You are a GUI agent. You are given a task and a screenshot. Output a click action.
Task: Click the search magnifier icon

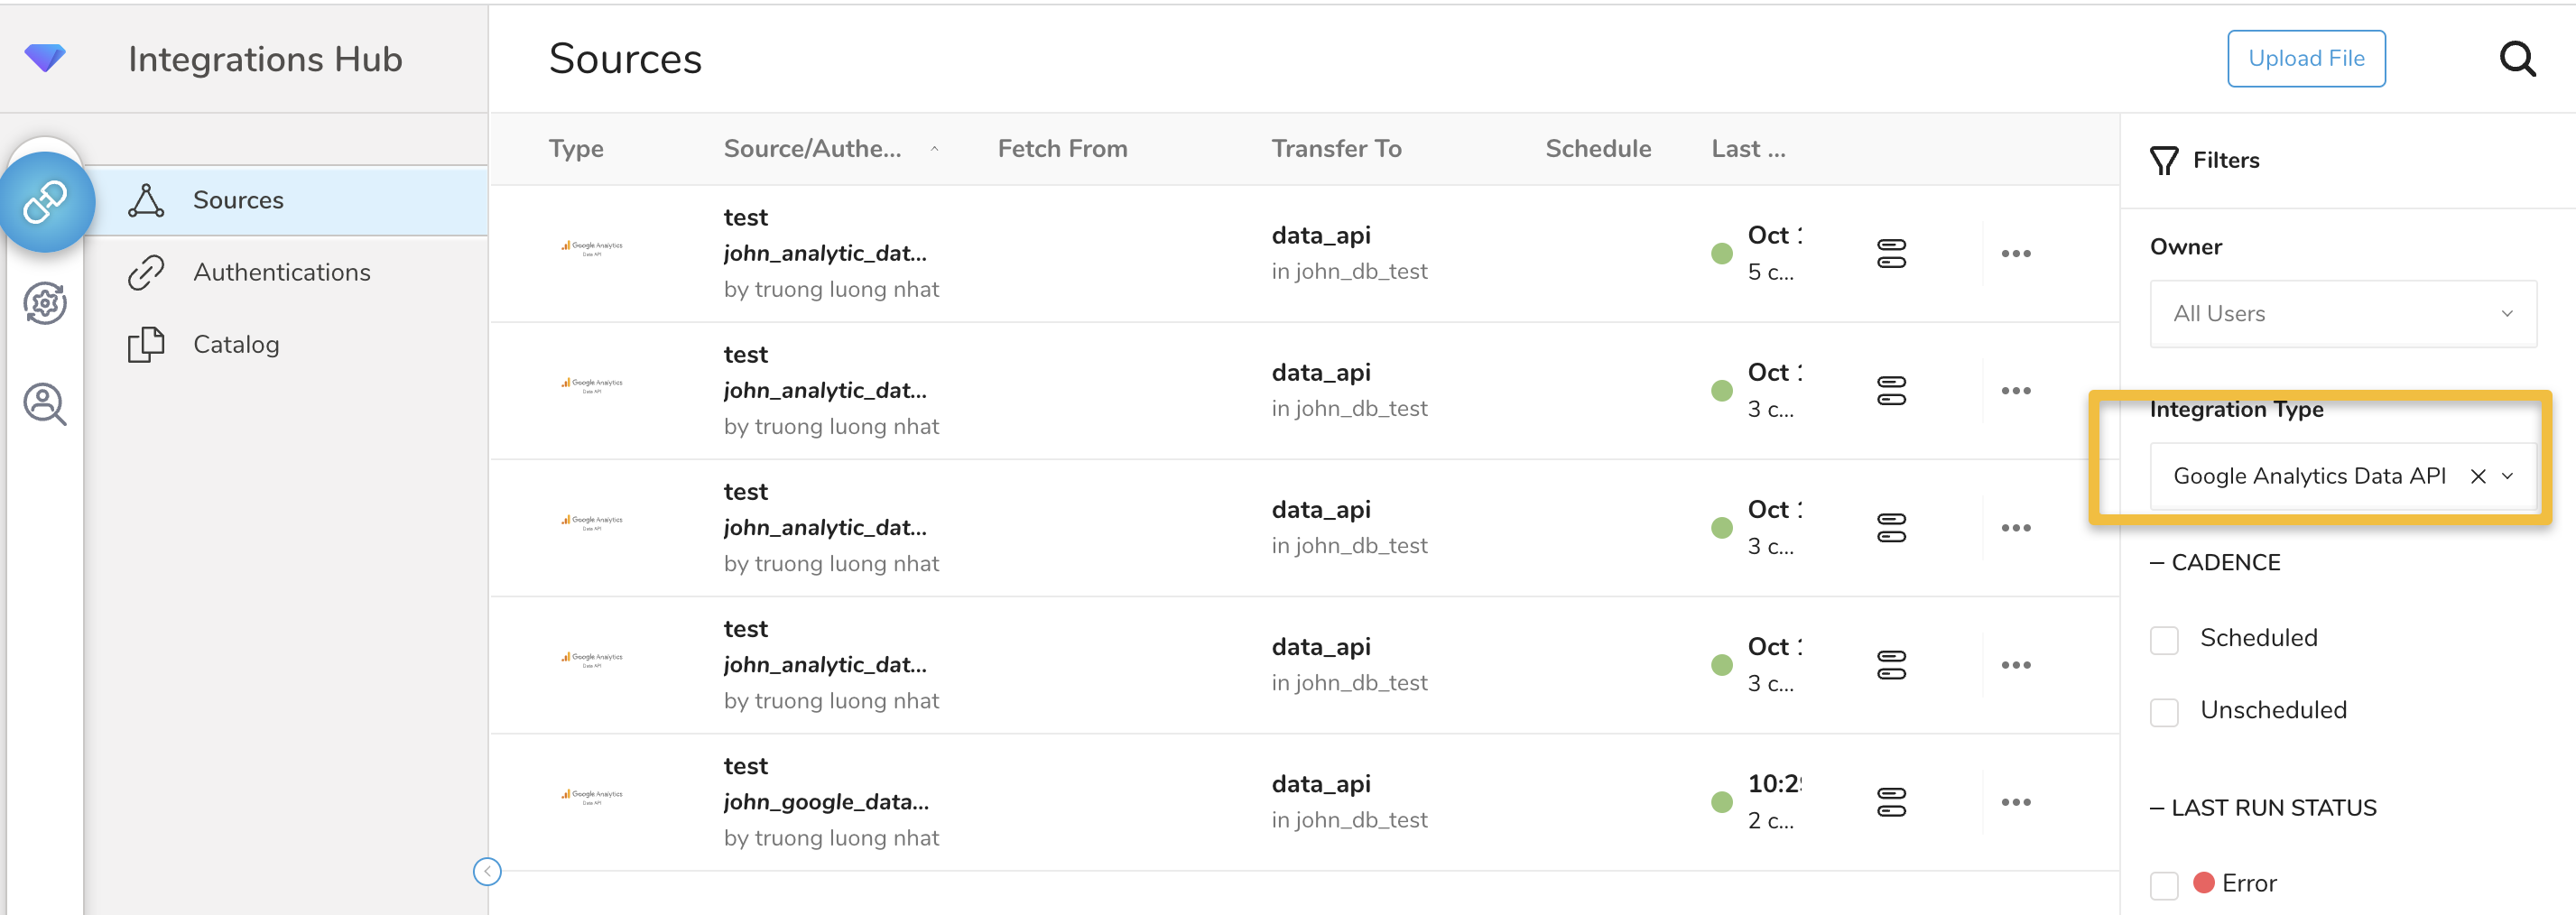click(x=2516, y=60)
